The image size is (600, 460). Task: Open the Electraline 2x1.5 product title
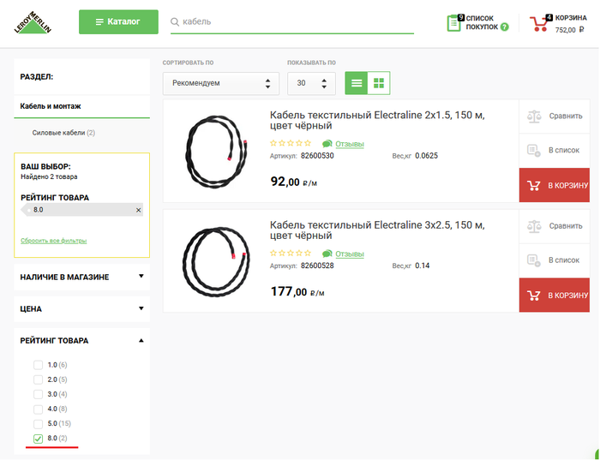(377, 120)
